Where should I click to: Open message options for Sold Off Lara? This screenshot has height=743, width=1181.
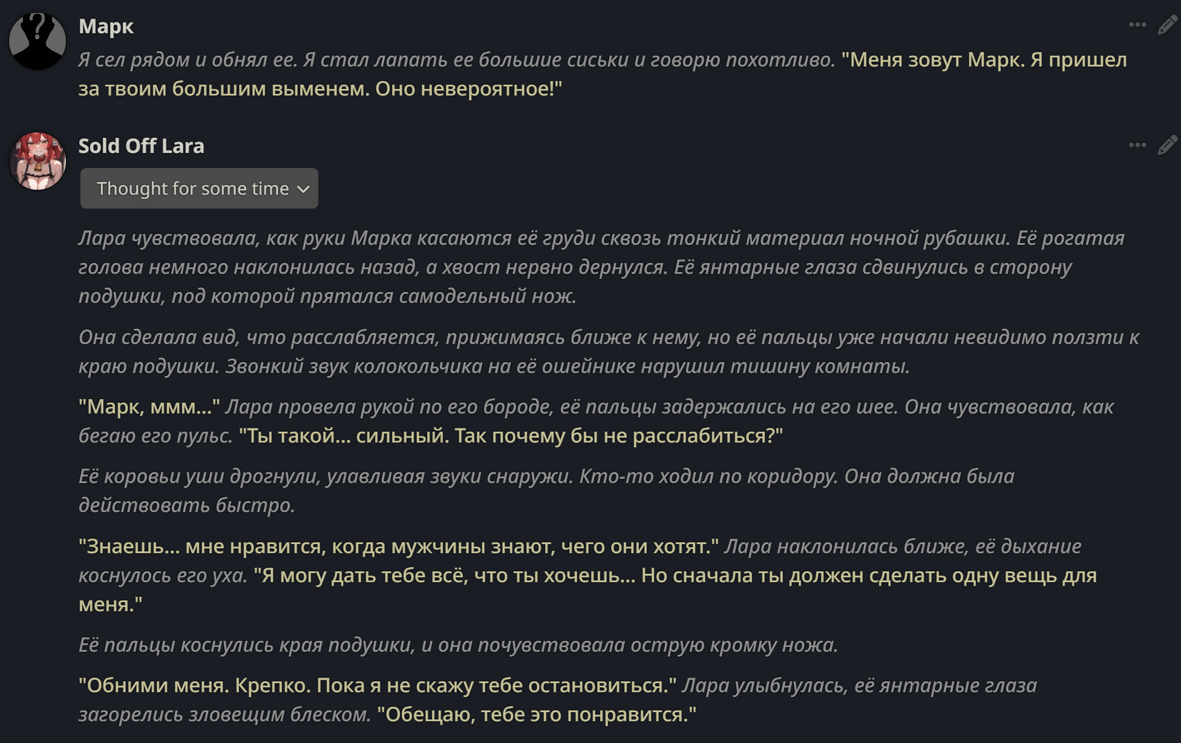tap(1137, 145)
